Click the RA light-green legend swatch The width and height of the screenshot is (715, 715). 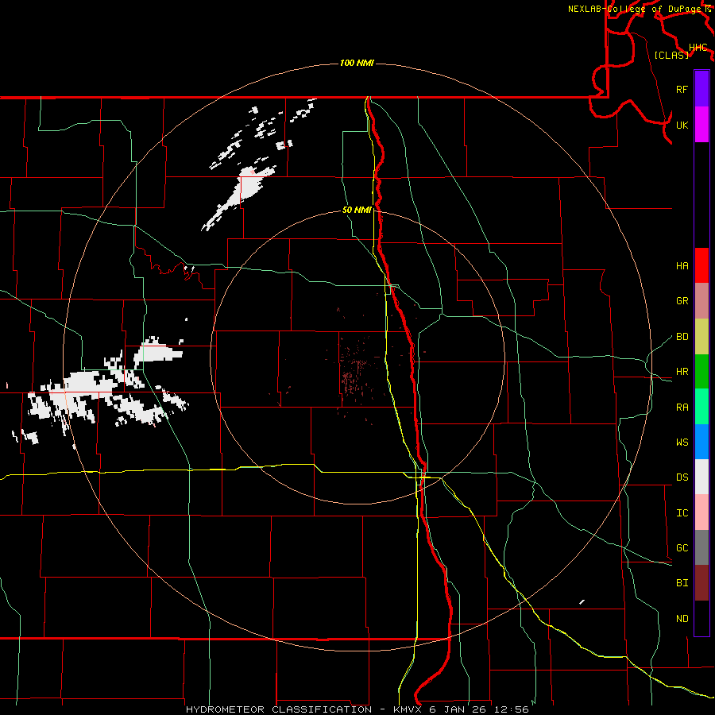click(701, 407)
